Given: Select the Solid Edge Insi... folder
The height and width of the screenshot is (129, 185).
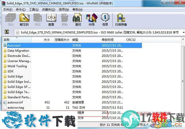Looking at the screenshot, I should (x=19, y=82).
